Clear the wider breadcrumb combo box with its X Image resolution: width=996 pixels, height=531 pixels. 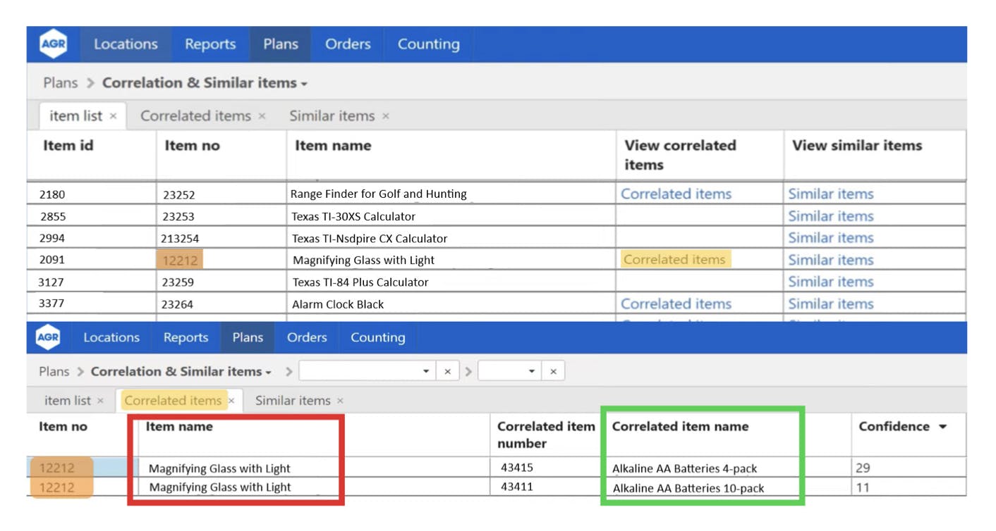(447, 371)
